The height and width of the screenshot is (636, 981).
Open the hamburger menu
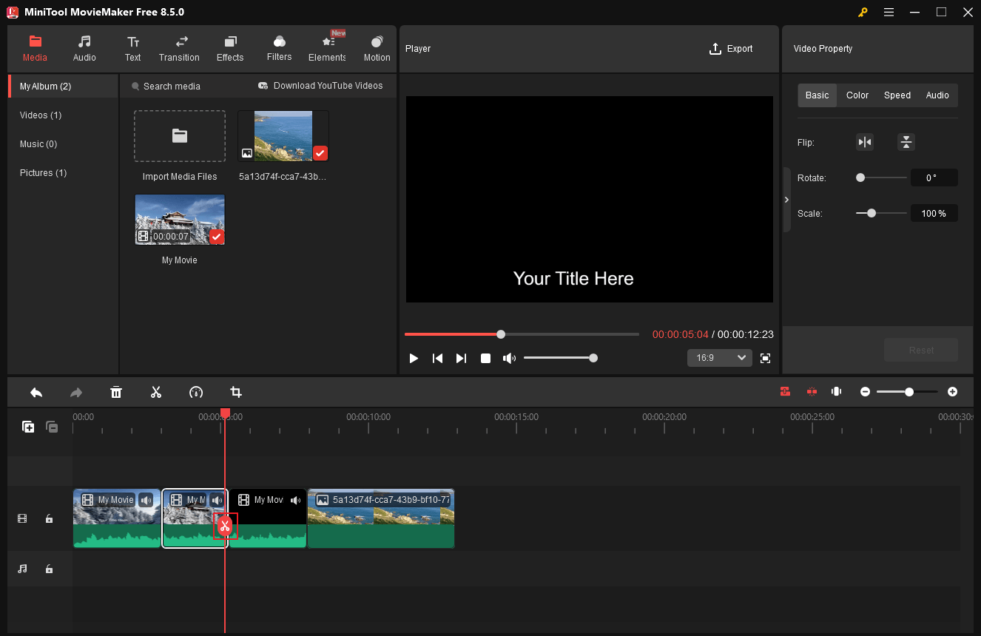coord(889,12)
